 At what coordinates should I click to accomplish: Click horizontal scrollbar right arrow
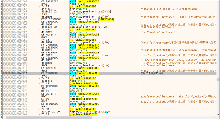[215, 118]
